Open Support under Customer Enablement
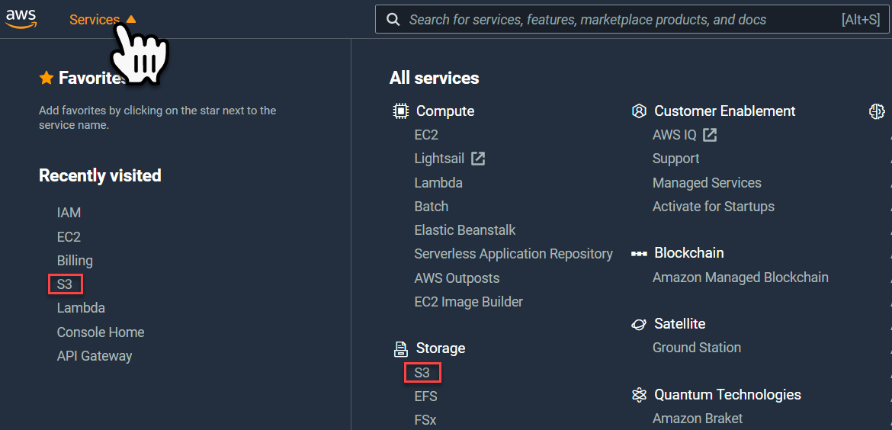The width and height of the screenshot is (892, 430). [676, 159]
